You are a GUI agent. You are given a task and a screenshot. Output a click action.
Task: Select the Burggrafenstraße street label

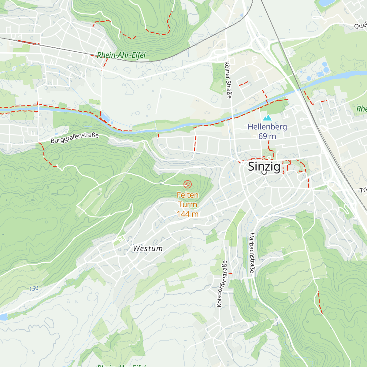point(75,137)
